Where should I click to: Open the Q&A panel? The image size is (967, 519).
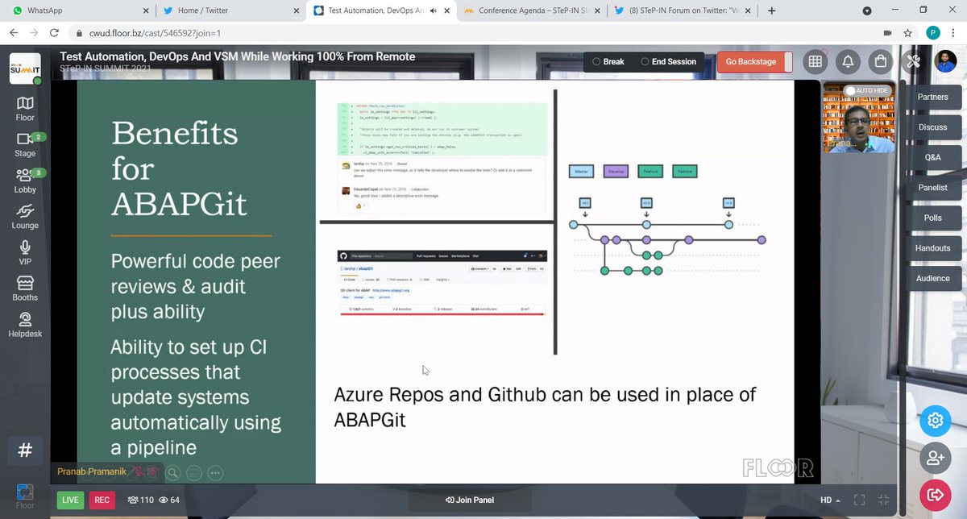[x=932, y=158]
